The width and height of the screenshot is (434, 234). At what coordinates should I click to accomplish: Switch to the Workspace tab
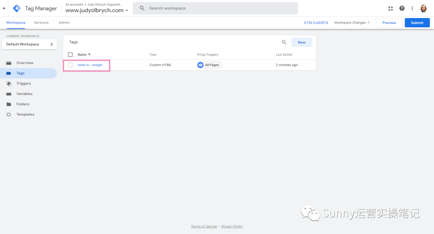(x=16, y=23)
